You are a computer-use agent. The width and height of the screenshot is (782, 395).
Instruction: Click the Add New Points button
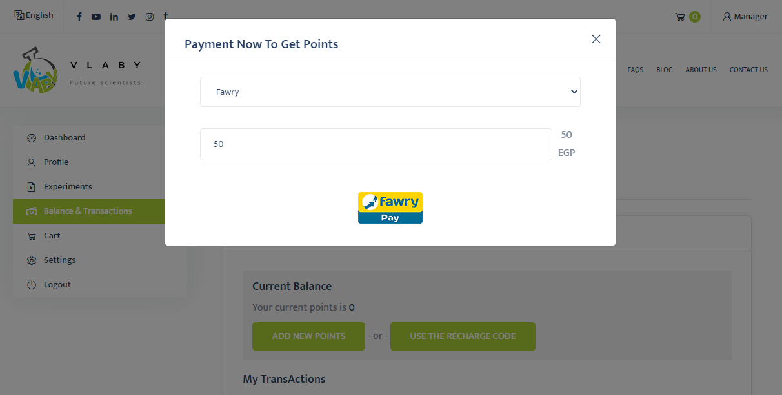click(x=308, y=336)
